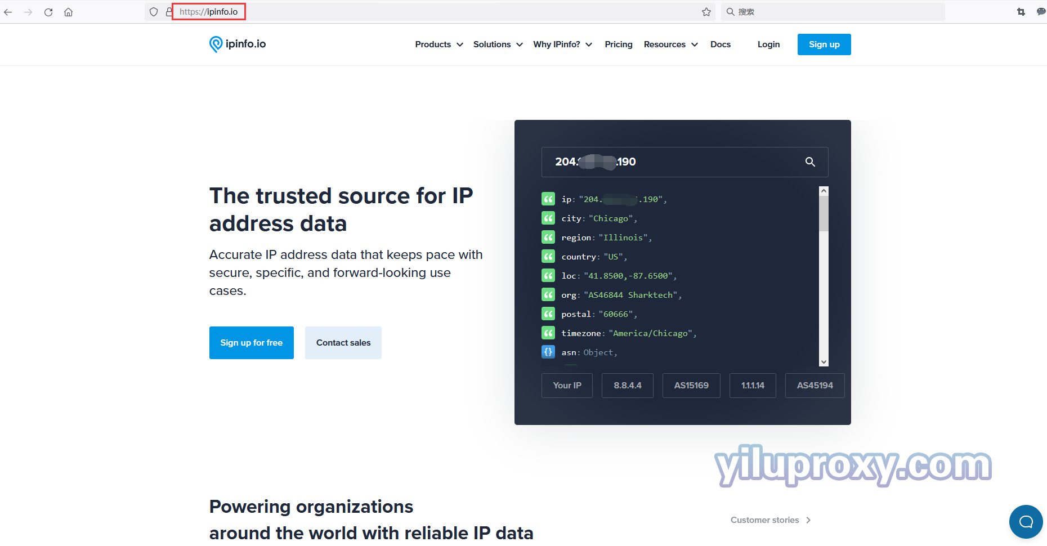The width and height of the screenshot is (1047, 546).
Task: Expand the Resources menu
Action: [x=671, y=44]
